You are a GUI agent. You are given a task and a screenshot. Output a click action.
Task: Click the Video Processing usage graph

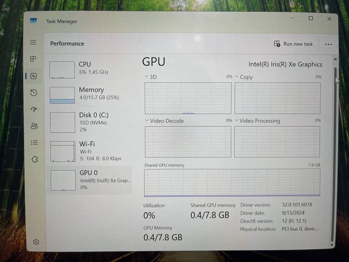277,141
